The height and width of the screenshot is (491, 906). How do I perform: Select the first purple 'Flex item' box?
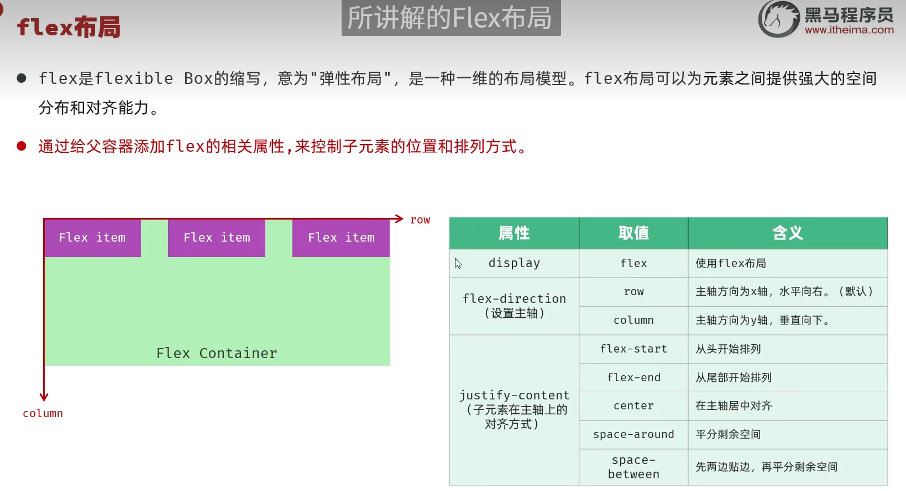coord(92,238)
